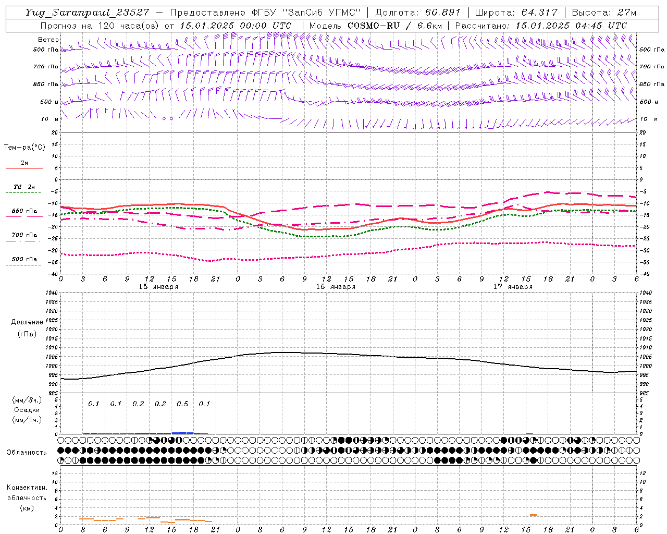667x534 pixels.
Task: Click the solid red 2м legend line
Action: point(24,169)
